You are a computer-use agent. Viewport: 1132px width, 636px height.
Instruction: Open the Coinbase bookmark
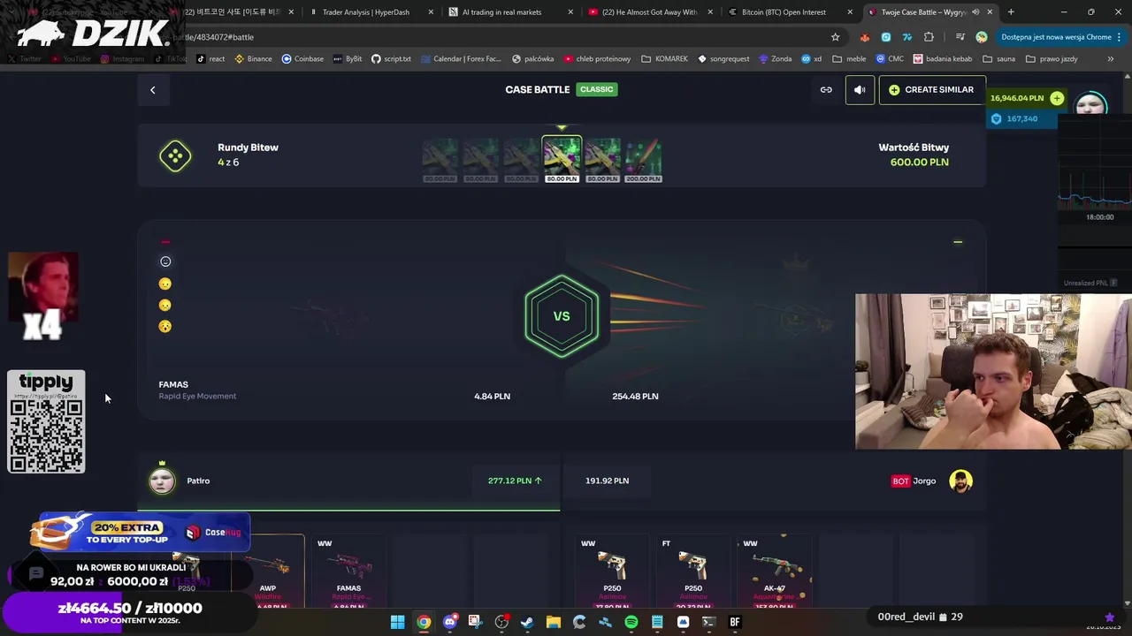pos(302,59)
